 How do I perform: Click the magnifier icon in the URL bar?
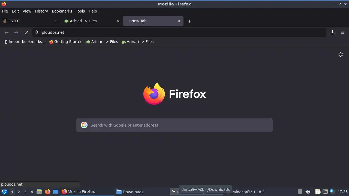37,32
